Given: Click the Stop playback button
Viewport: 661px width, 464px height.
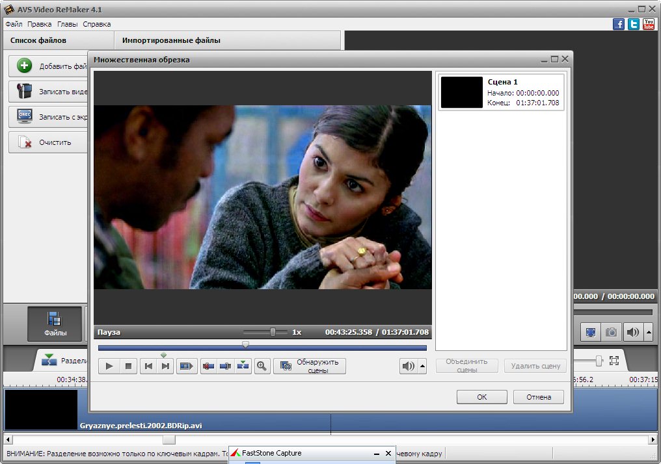Looking at the screenshot, I should click(128, 367).
